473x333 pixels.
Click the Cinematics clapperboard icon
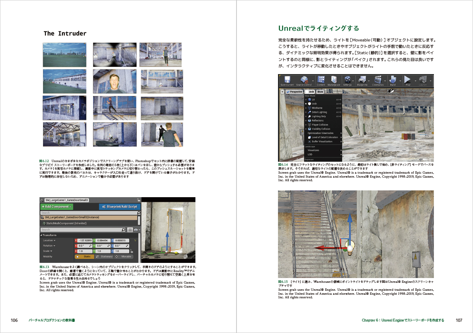click(378, 80)
